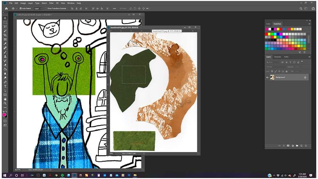Hide the Background layer with the eye
Viewport: 318px width, 179px height.
pyautogui.click(x=267, y=77)
